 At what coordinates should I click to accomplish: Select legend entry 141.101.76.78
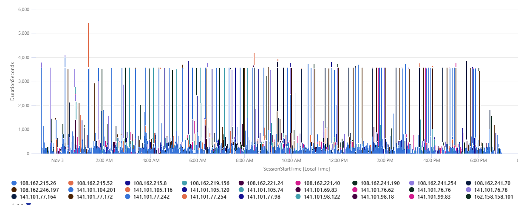pyautogui.click(x=487, y=190)
